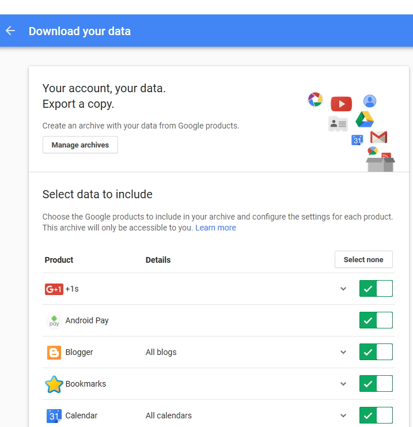Switch off the Bookmarks toggle
This screenshot has height=427, width=413.
(376, 383)
